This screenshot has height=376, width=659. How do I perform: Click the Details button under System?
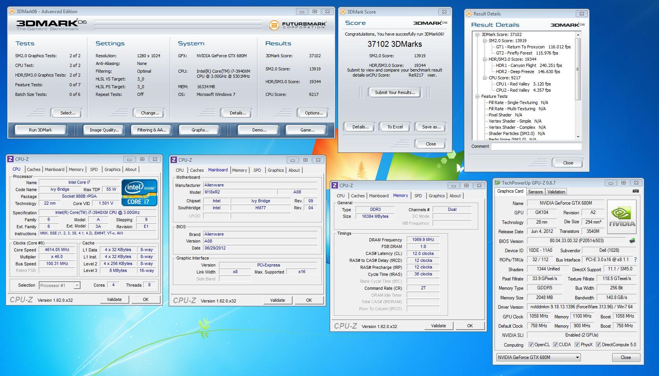coord(237,113)
